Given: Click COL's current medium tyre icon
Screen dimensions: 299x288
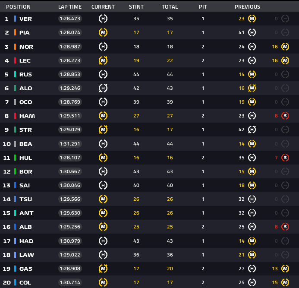Looking at the screenshot, I should pos(103,282).
